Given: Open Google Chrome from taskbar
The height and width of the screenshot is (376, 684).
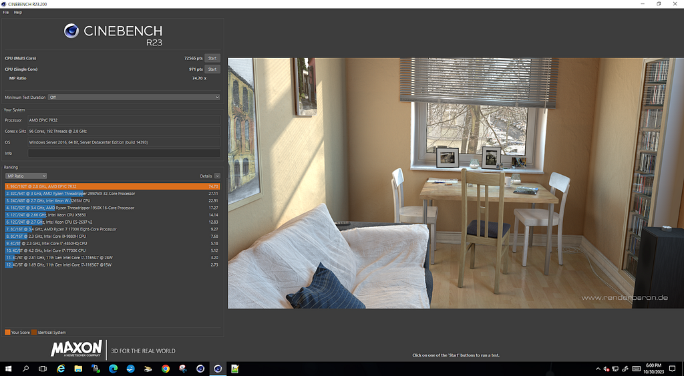Looking at the screenshot, I should point(166,369).
